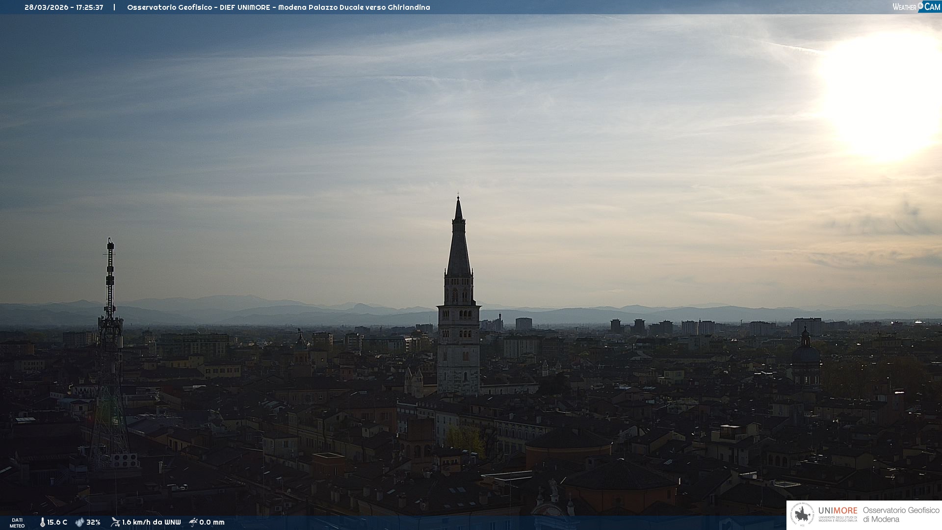Click the WeatherCam logo

pyautogui.click(x=916, y=7)
